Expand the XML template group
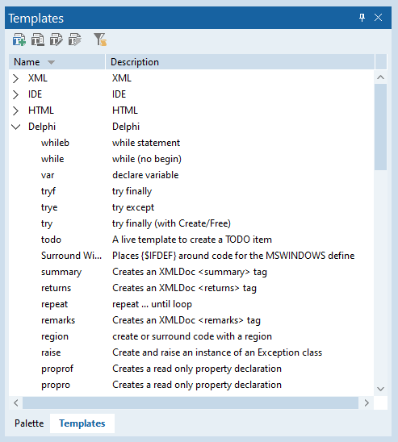The image size is (398, 442). 16,78
